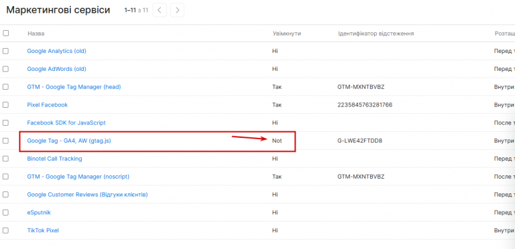
Task: Tick the select-all checkbox in table header
Action: pos(5,33)
